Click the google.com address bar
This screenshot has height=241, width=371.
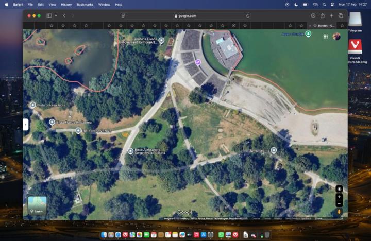point(185,16)
